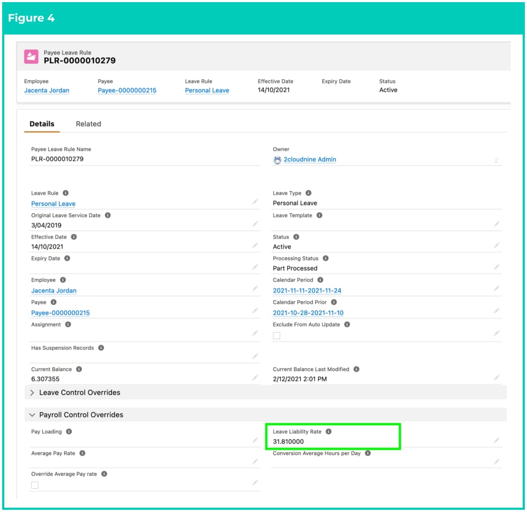Image resolution: width=527 pixels, height=512 pixels.
Task: Open Personal Leave link in header
Action: click(x=207, y=90)
